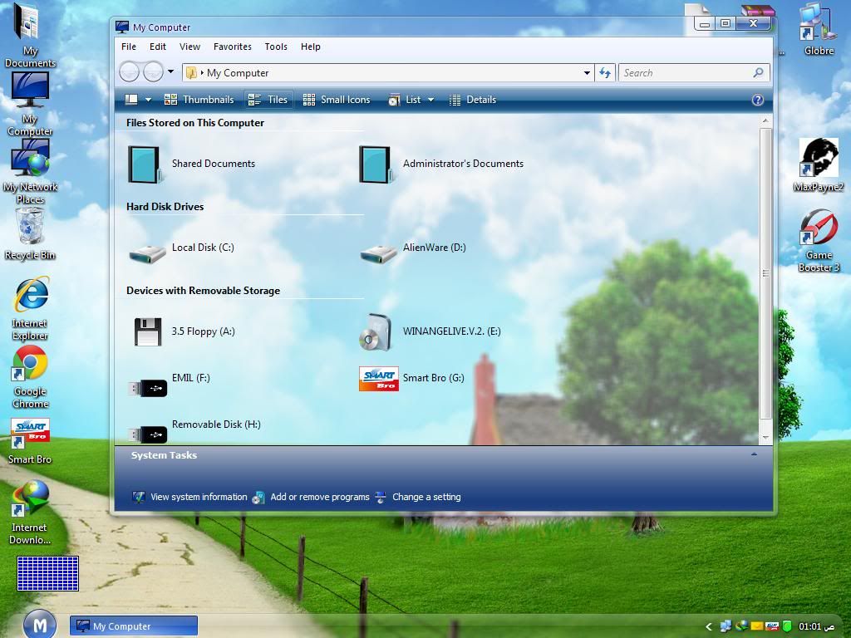The height and width of the screenshot is (638, 851).
Task: Open the pane layout dropdown arrow
Action: [148, 100]
